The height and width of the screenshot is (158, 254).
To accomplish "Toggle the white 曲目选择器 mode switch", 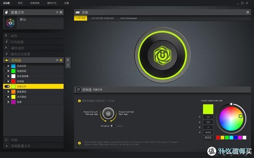I will coord(7,76).
